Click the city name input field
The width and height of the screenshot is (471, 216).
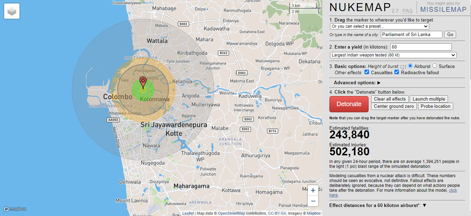point(411,34)
